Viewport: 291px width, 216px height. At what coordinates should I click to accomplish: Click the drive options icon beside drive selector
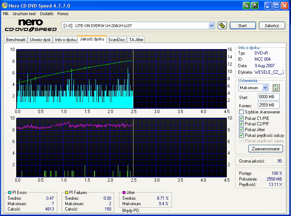pos(222,26)
